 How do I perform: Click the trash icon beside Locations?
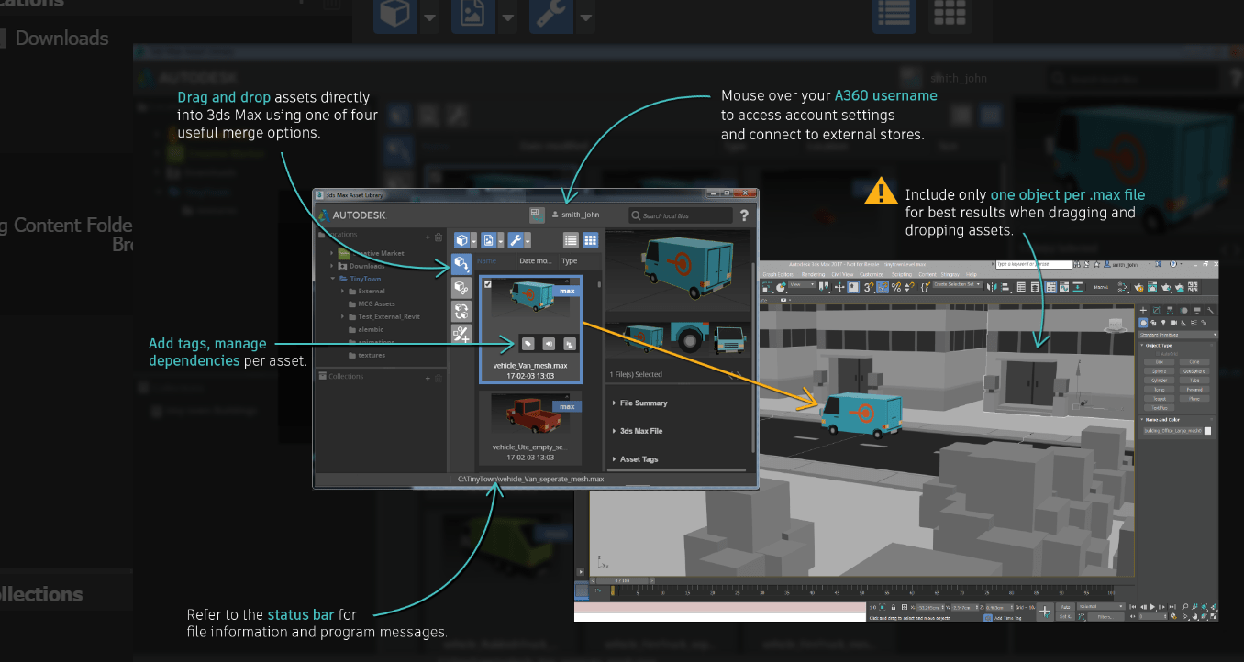pos(439,237)
